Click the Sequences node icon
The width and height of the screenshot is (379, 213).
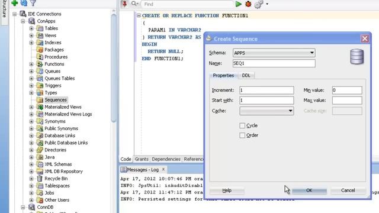pos(40,100)
